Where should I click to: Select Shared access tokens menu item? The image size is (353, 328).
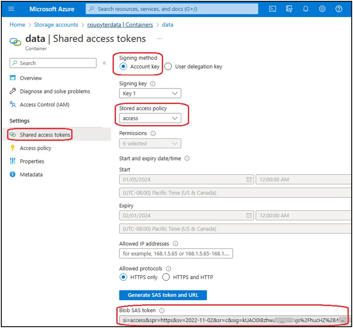(45, 135)
